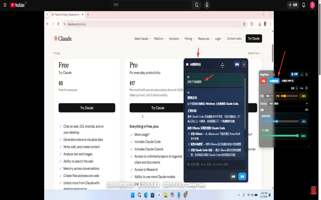Expand the Pricing menu

click(x=190, y=39)
